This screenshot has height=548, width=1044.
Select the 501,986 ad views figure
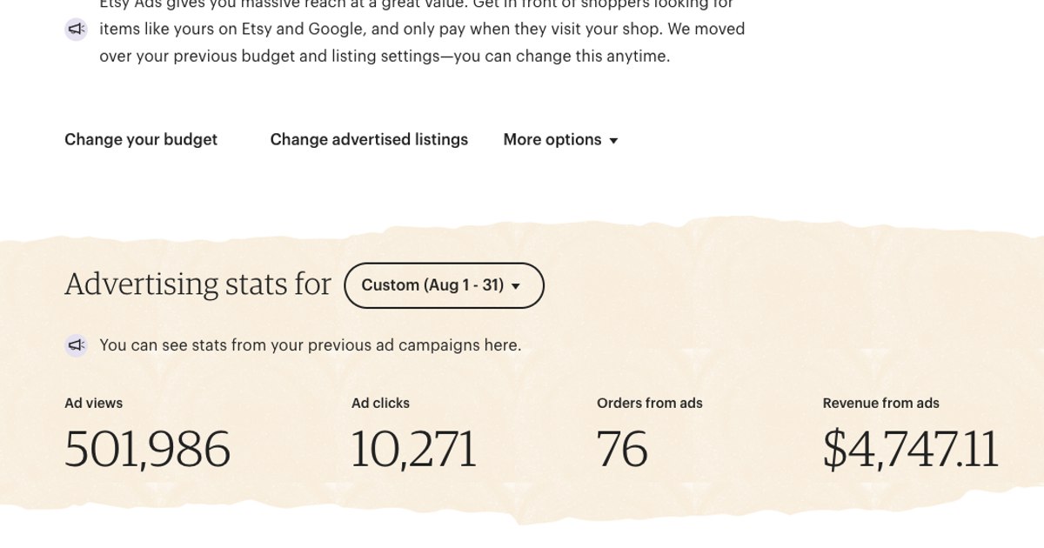[x=147, y=450]
